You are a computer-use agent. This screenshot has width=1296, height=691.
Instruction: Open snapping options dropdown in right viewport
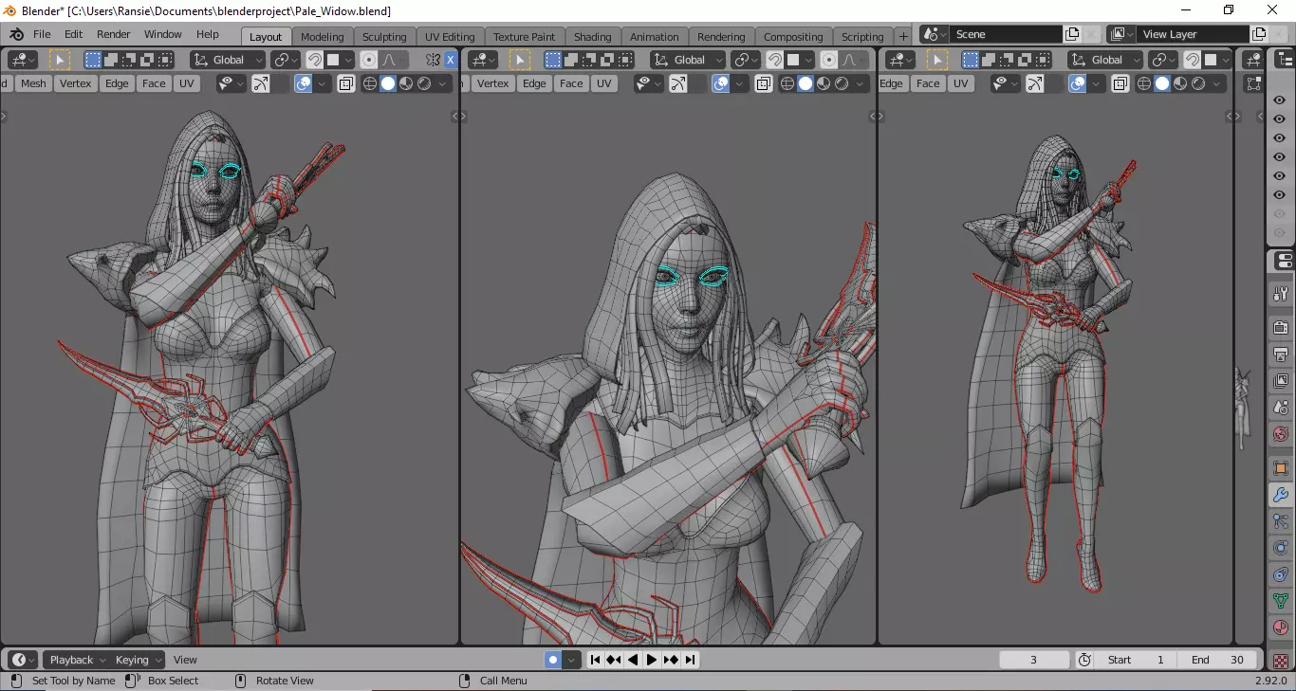tap(1226, 60)
